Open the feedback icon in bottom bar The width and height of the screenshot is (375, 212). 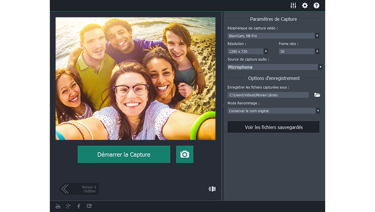[89, 206]
